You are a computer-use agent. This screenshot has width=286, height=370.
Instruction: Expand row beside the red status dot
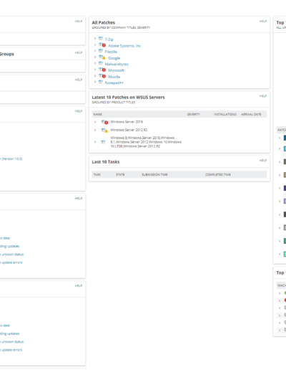[x=280, y=300]
